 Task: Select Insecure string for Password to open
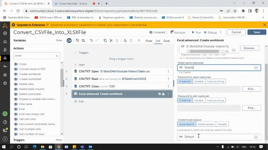click(215, 81)
